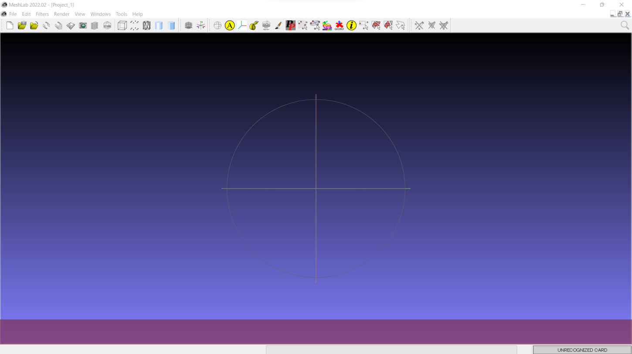Select the point picking tool
The image size is (632, 354).
tap(303, 26)
